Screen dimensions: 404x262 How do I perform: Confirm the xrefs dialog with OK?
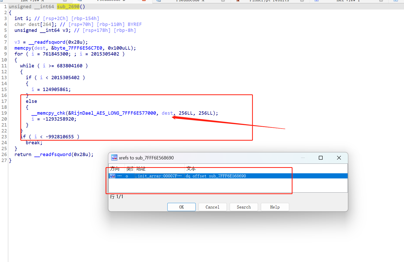(x=182, y=207)
